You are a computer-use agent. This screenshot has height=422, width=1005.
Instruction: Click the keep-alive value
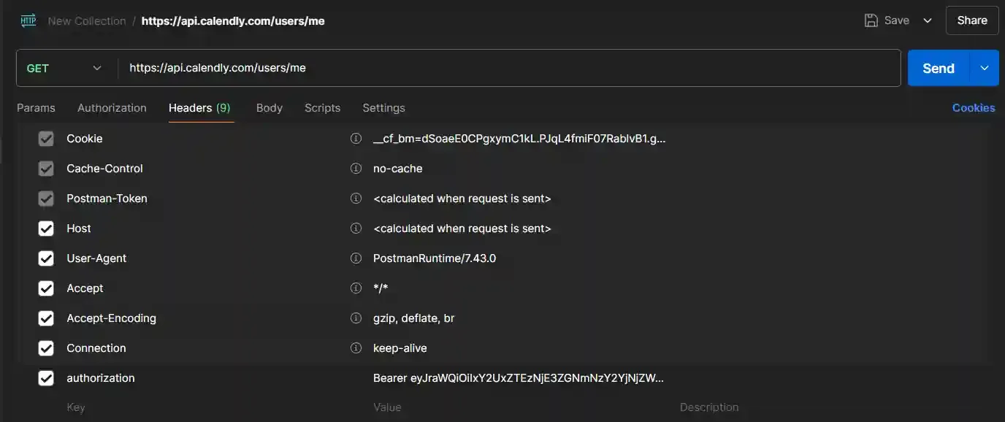[x=400, y=348]
